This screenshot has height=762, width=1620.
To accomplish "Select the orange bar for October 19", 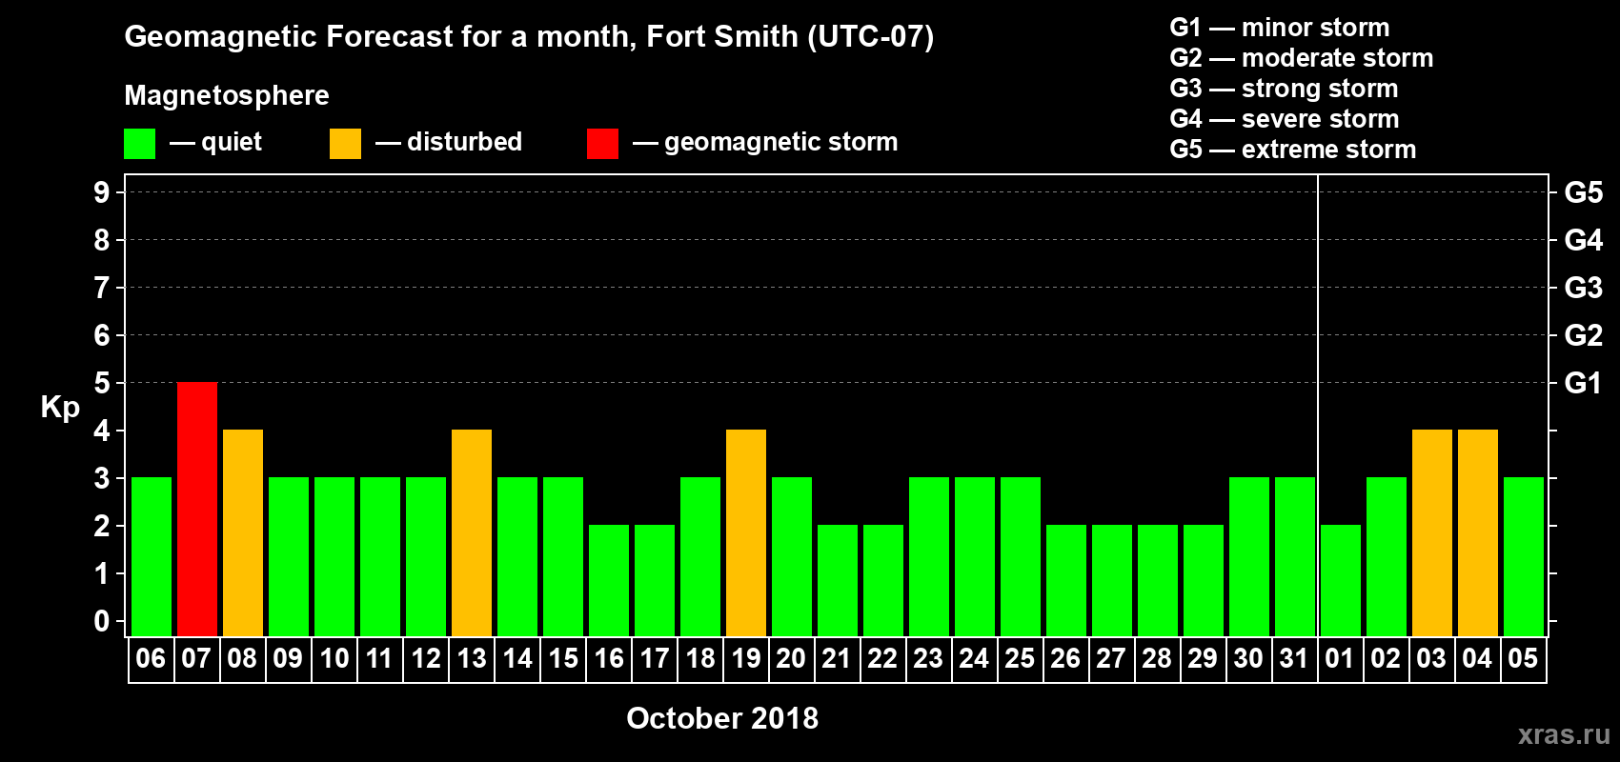I will (x=746, y=532).
